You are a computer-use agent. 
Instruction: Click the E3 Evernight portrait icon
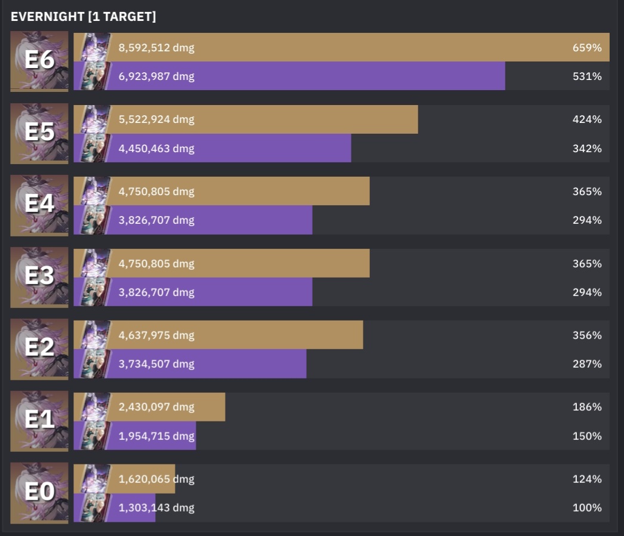click(x=39, y=277)
